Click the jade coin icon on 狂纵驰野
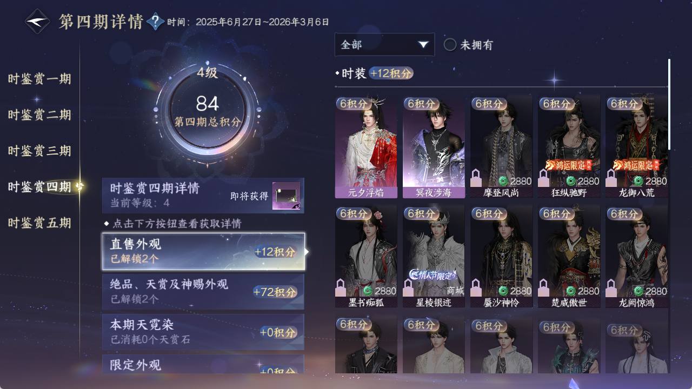 (571, 181)
